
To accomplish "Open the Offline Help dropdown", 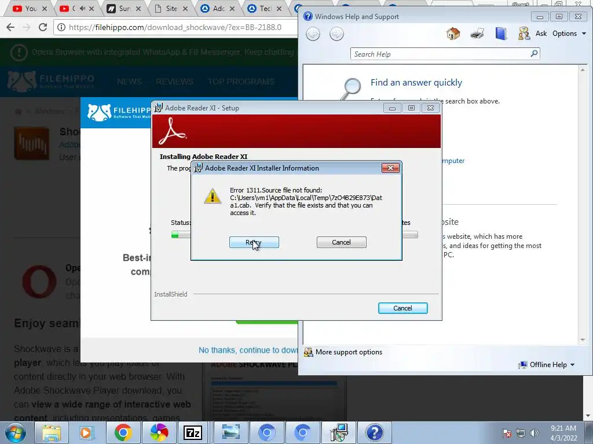I will 547,365.
